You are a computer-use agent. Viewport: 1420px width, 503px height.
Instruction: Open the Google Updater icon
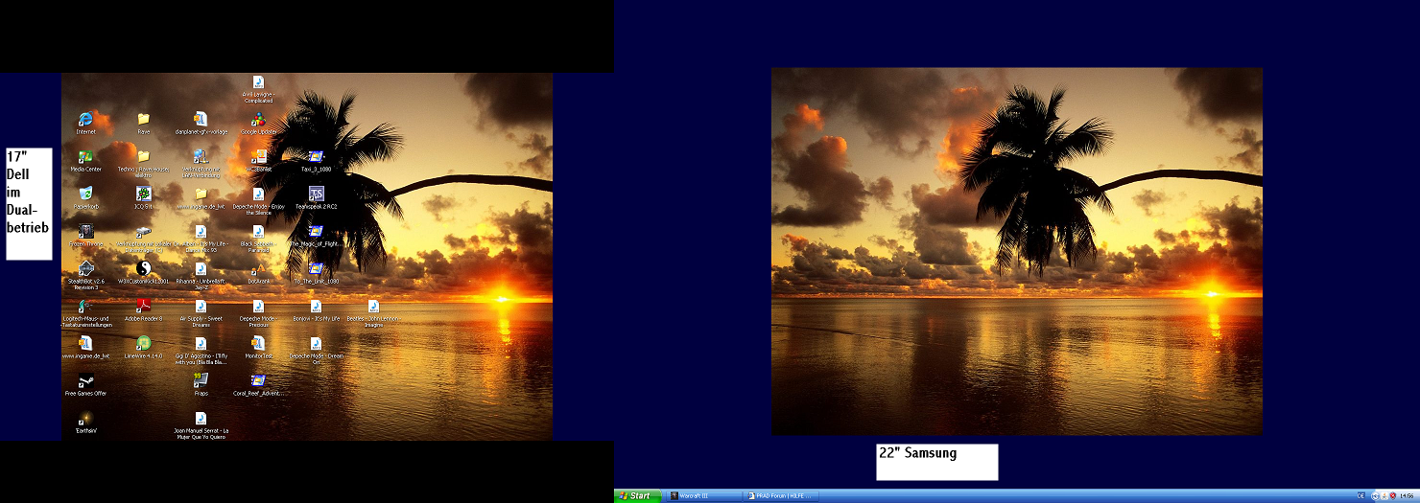258,121
